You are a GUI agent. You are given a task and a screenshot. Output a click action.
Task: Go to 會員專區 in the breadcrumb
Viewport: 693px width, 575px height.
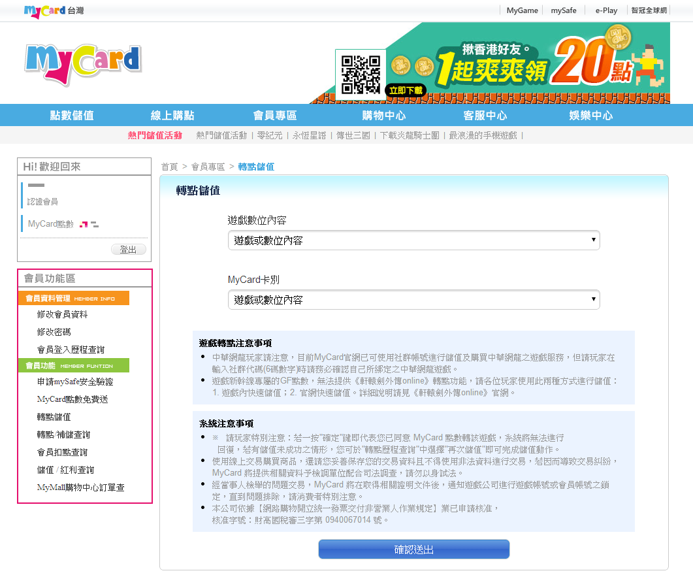(x=208, y=167)
